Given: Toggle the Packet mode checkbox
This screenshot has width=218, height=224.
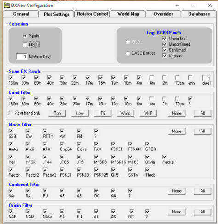Looking at the screenshot, I should tap(165, 157).
